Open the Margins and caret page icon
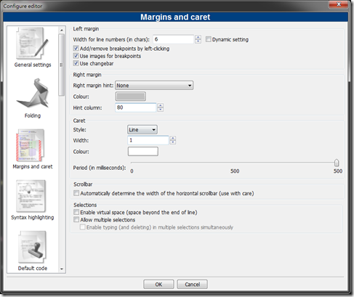The image size is (354, 297). [30, 145]
